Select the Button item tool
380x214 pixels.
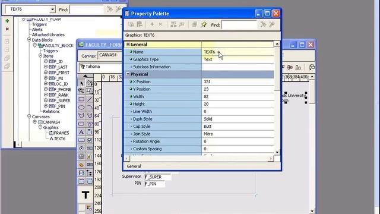(x=81, y=140)
